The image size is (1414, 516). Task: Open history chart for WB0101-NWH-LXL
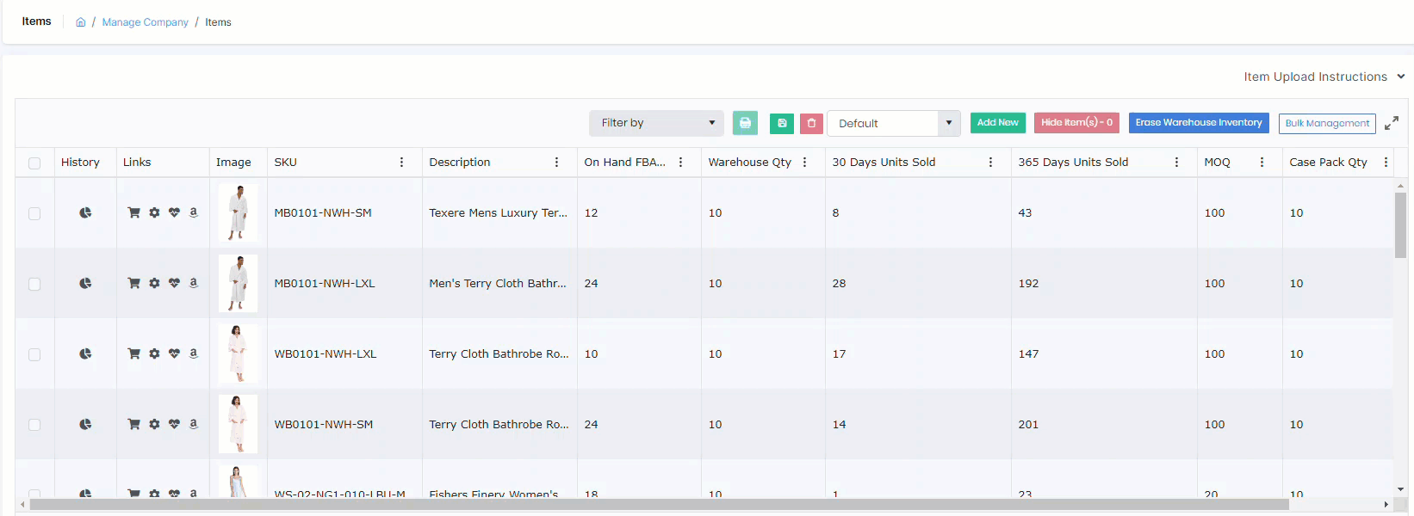click(85, 353)
